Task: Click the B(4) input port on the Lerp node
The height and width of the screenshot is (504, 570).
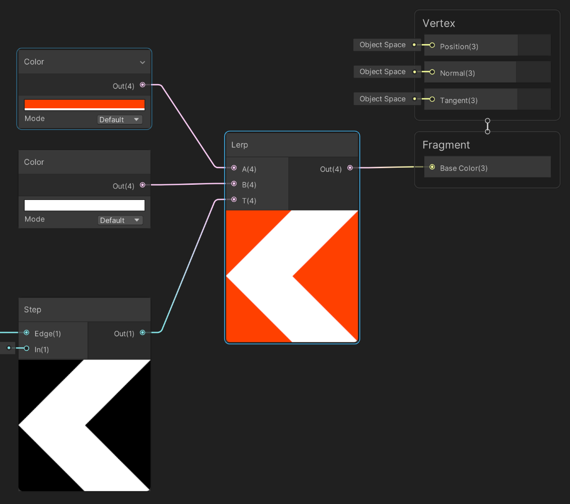Action: (x=234, y=184)
